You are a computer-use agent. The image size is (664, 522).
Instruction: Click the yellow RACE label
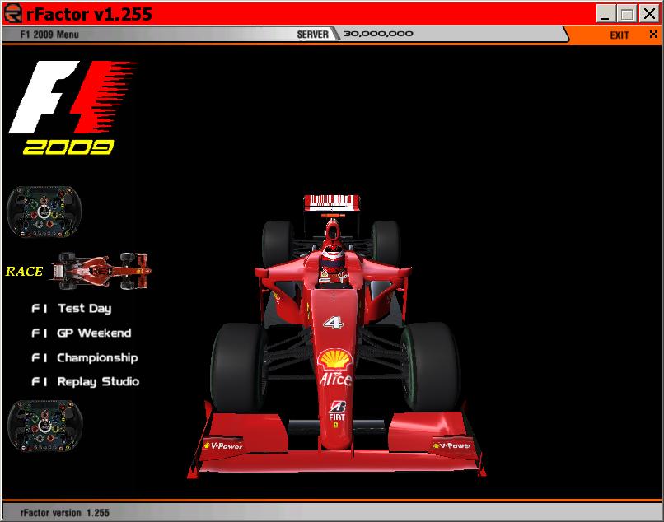click(24, 271)
